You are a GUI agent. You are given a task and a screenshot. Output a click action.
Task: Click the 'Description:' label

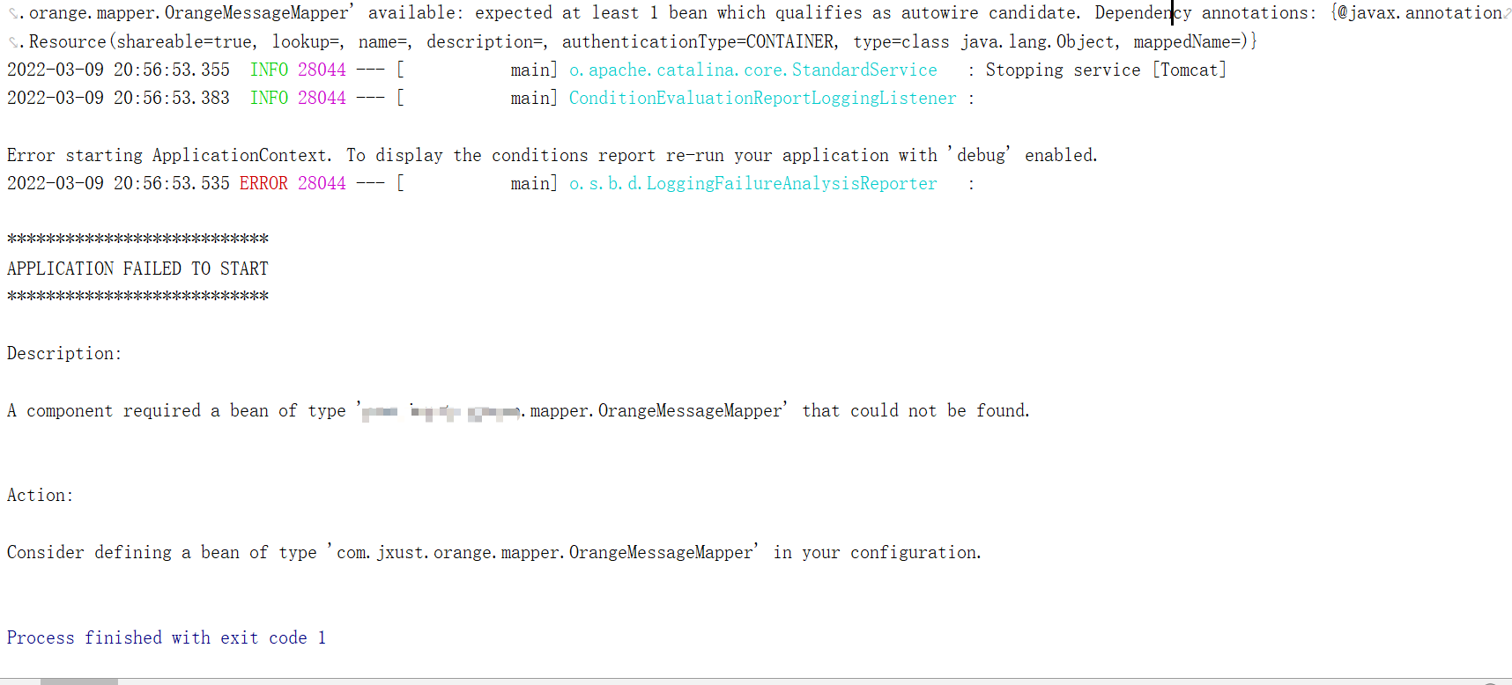(x=64, y=354)
